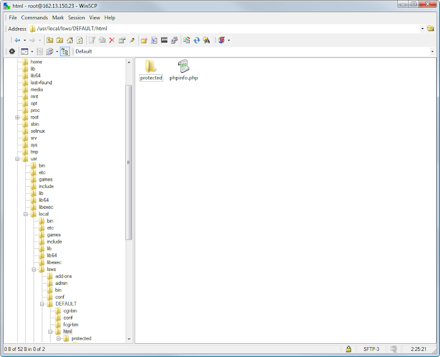This screenshot has width=440, height=357.
Task: Click the transfer queue documents icon
Action: (50, 51)
